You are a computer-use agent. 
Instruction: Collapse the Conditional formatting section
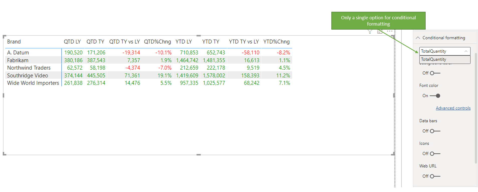click(418, 38)
